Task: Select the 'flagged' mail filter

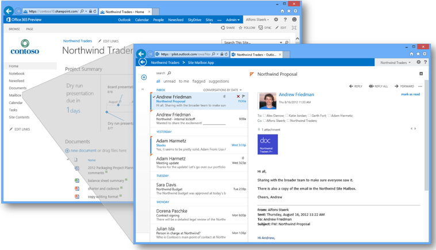Action: coord(199,81)
